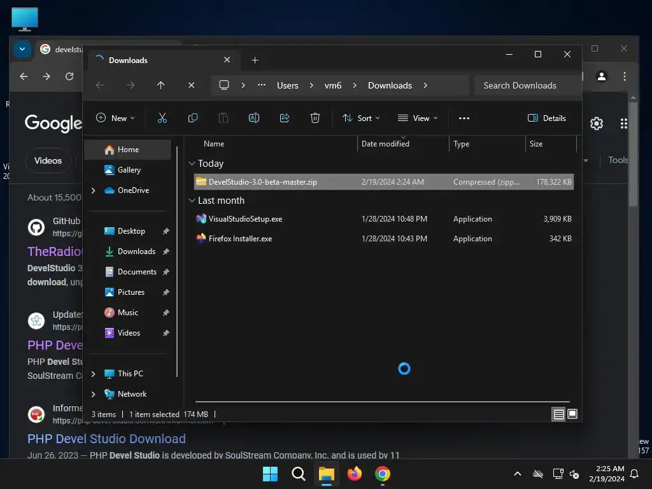Open Google settings gear in Chrome
652x489 pixels.
point(597,124)
